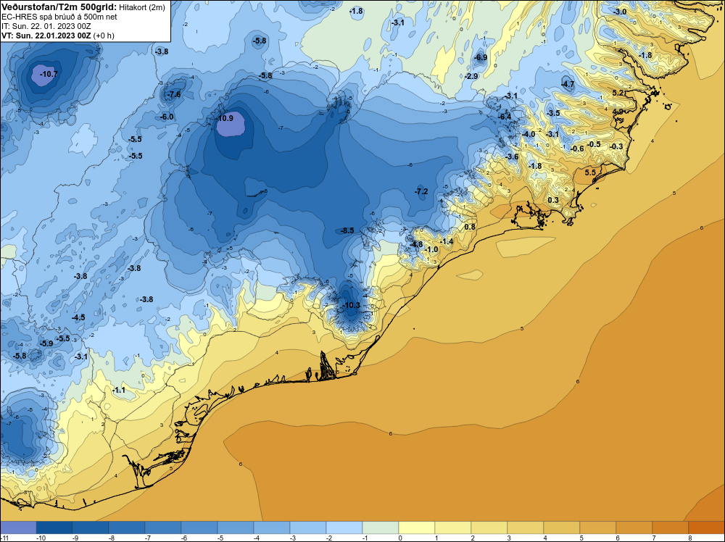Click the -2.9 temperature label
The width and height of the screenshot is (725, 542).
[472, 76]
